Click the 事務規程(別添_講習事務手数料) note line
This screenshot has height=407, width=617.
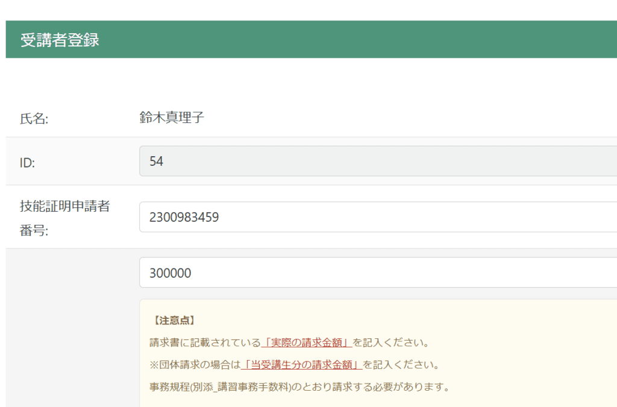pyautogui.click(x=299, y=386)
